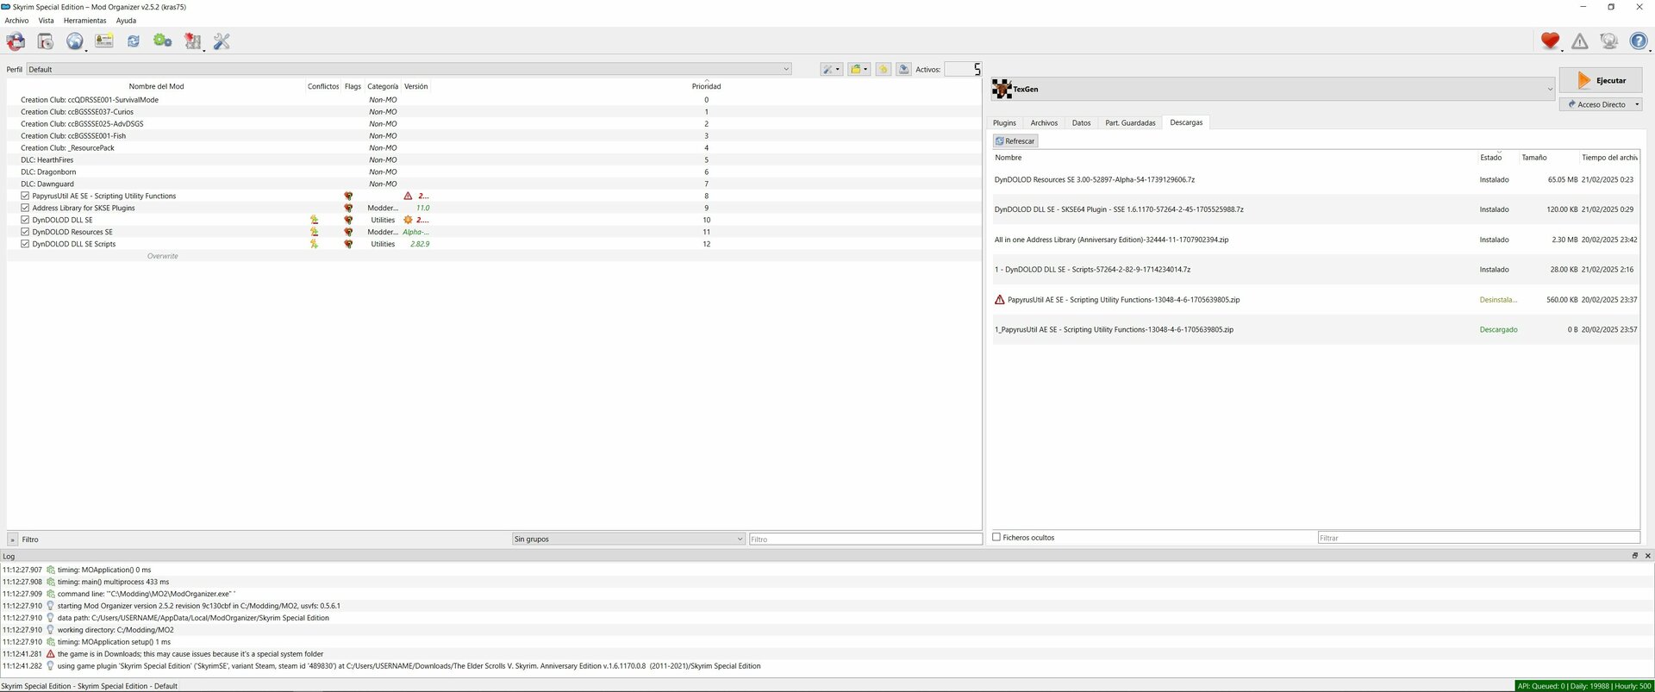The height and width of the screenshot is (692, 1655).
Task: Click the update check globe icon
Action: tap(1608, 41)
